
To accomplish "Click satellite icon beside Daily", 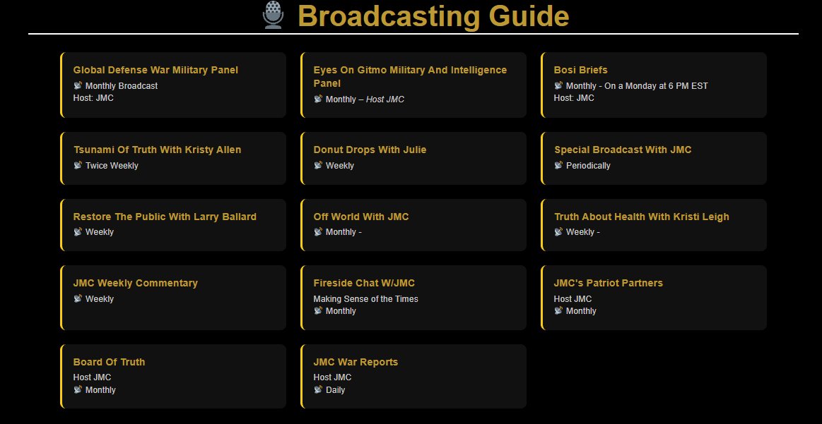I will [x=317, y=389].
